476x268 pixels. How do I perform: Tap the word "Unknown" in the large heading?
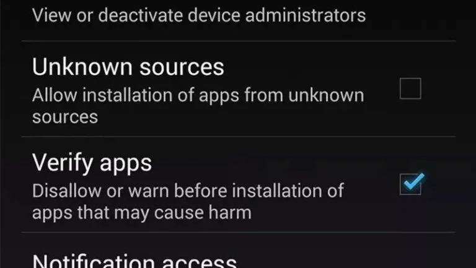click(x=82, y=67)
